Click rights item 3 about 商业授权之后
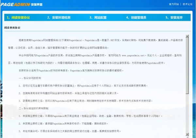Image resolution: width=196 pixels, height=138 pixels. pyautogui.click(x=86, y=101)
